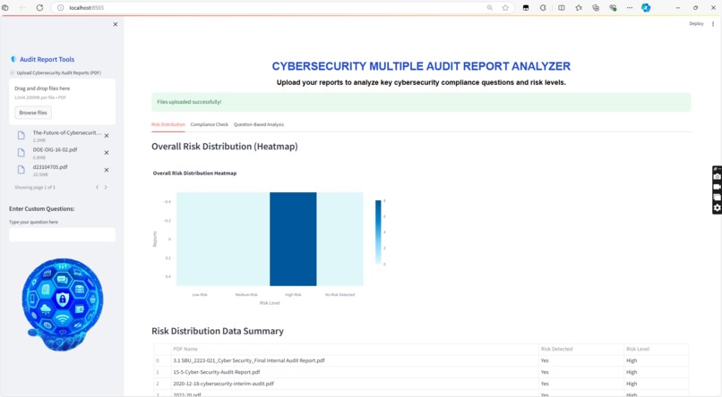Click the Browse files button
Screen dimensions: 722x397
(33, 113)
